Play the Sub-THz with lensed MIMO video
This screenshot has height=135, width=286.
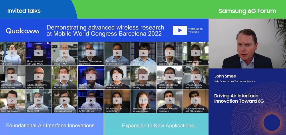[65, 53]
